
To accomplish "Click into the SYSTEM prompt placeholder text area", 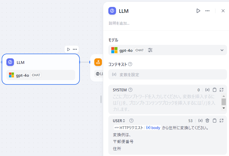I will 164,103.
